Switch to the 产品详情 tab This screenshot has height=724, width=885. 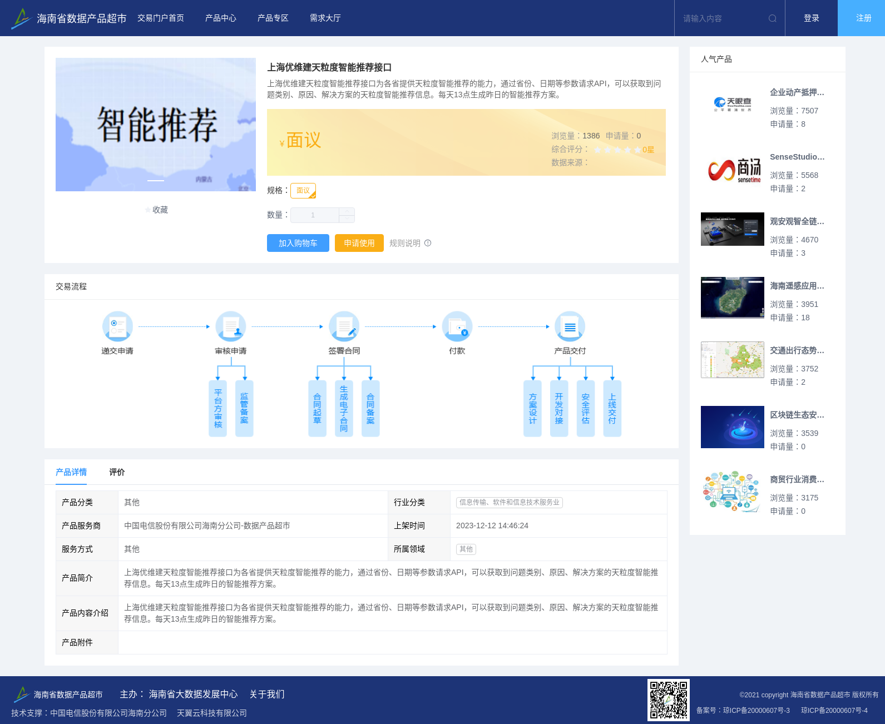pos(71,472)
